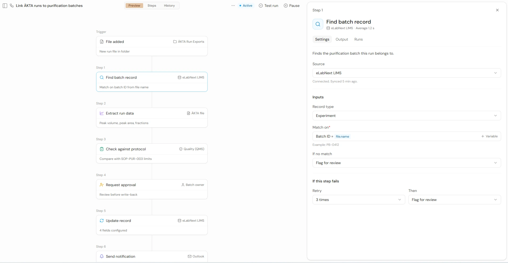Click eLabNext LIMS database icon in Step 5 card
Screen dimensions: 508x263
tap(180, 221)
